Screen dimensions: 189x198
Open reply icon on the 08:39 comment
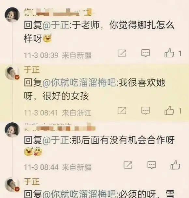click(146, 53)
